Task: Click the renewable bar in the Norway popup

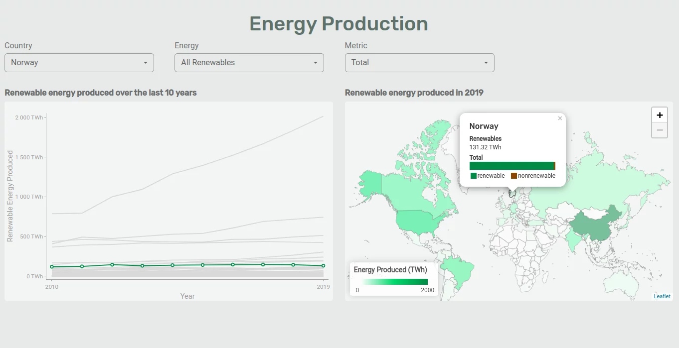Action: click(511, 166)
